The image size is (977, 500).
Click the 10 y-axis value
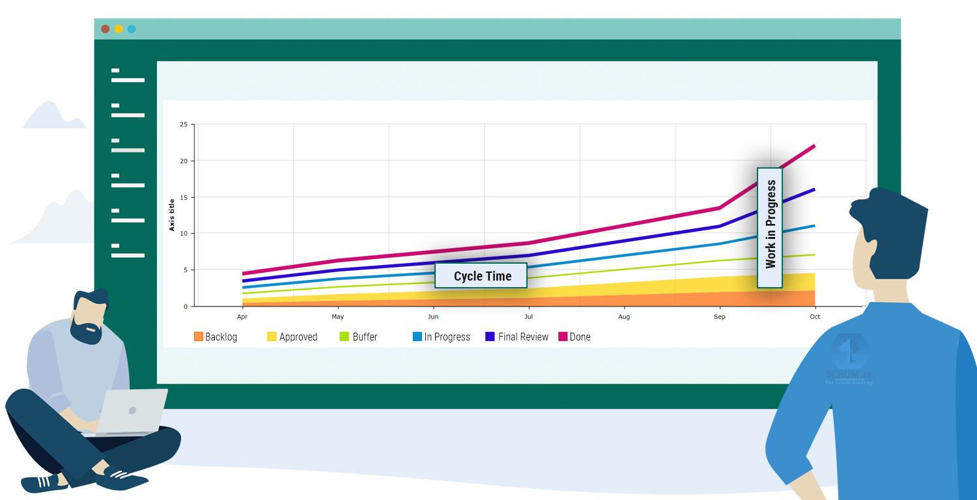pyautogui.click(x=184, y=234)
